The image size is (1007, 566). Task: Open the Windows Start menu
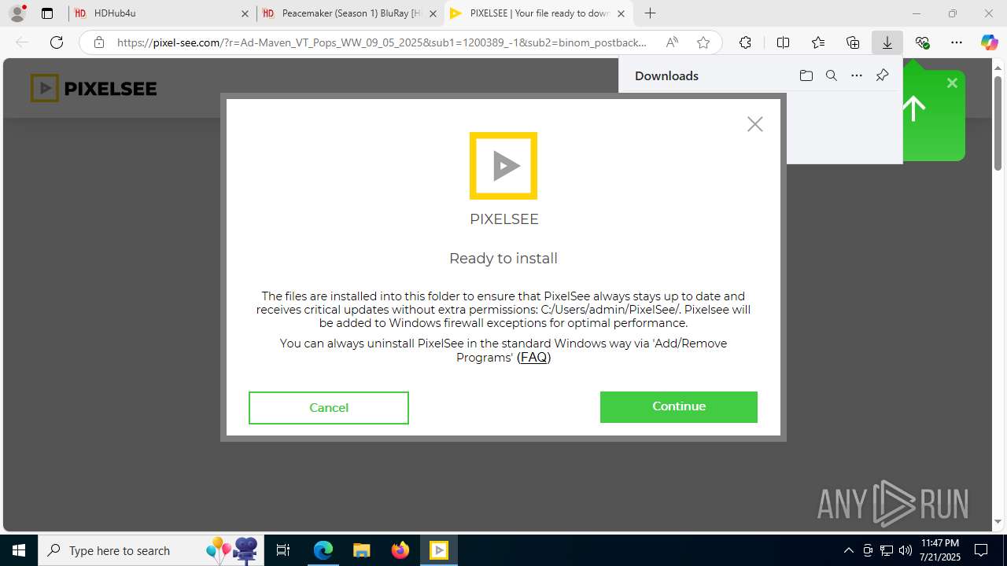click(19, 550)
